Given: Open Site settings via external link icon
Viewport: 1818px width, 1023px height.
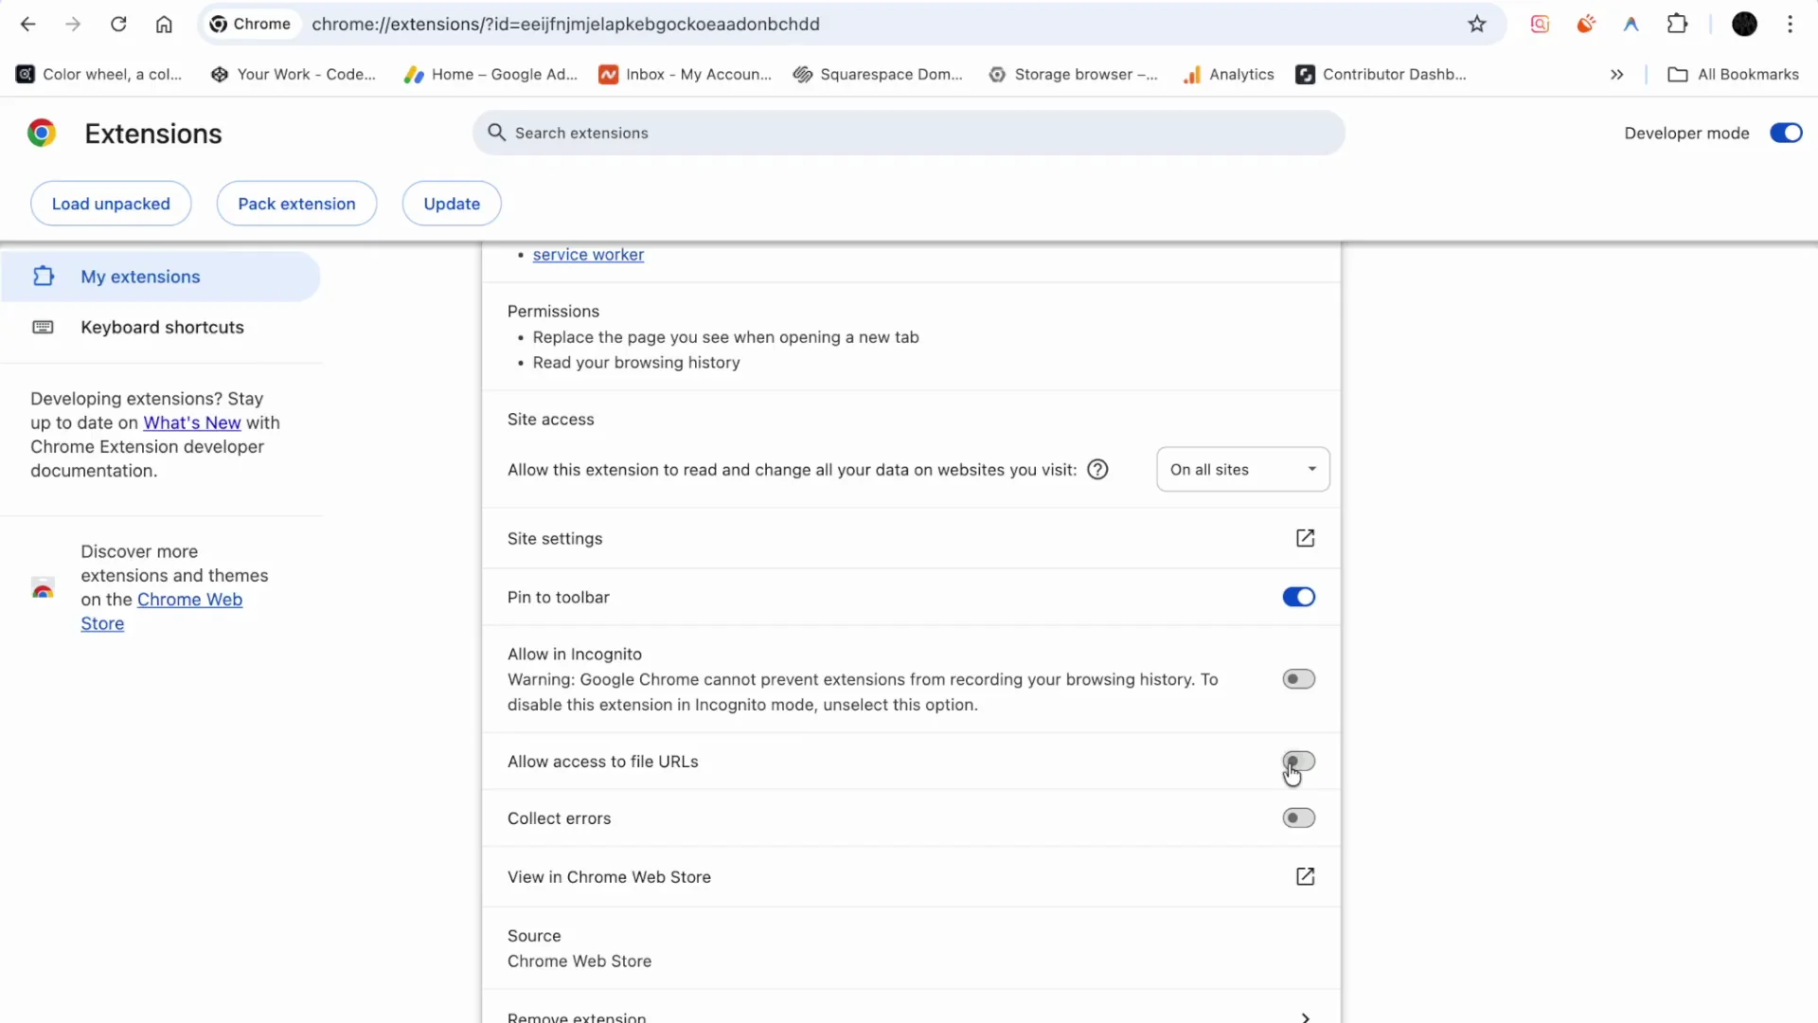Looking at the screenshot, I should pos(1305,538).
